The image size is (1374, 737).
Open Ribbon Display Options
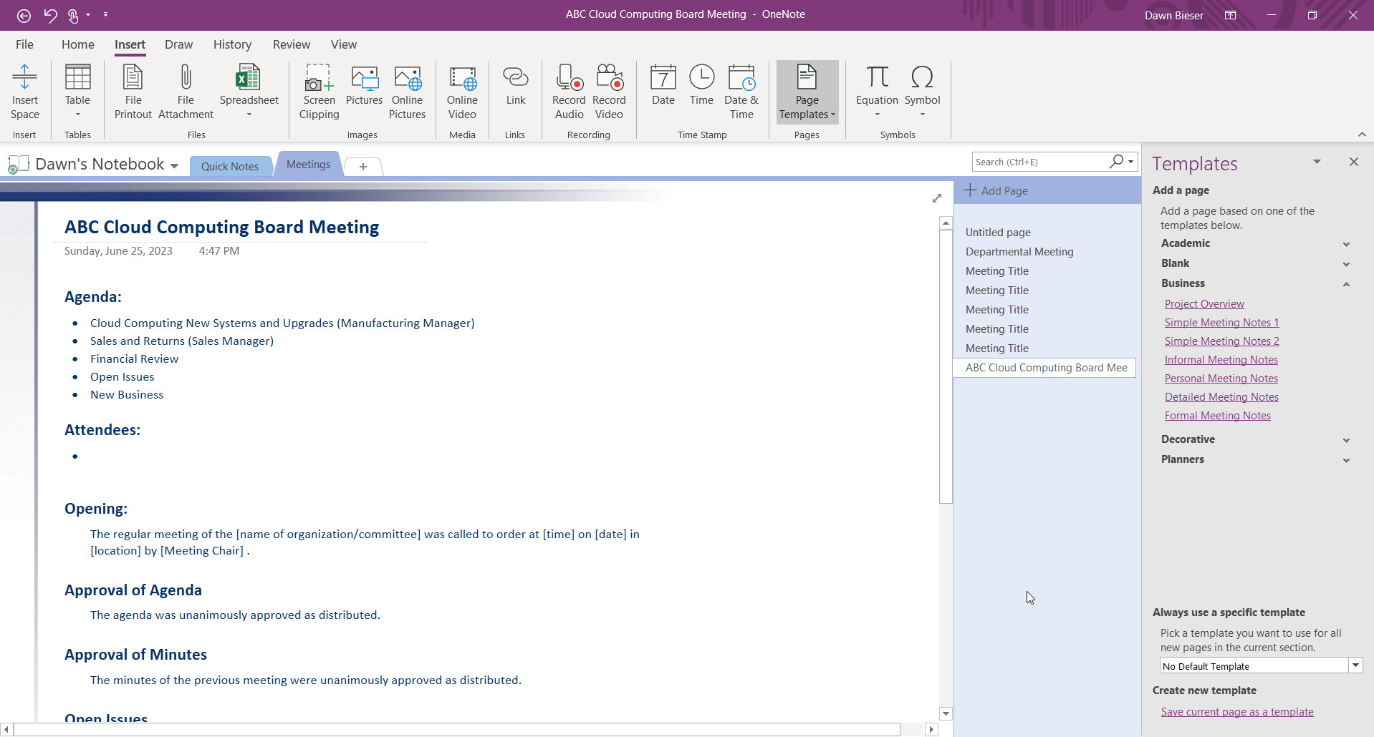pos(1230,15)
